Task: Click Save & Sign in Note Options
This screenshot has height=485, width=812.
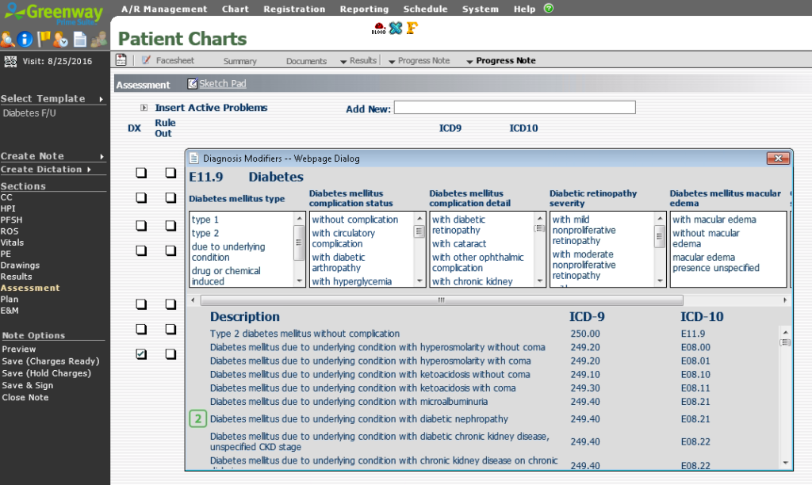Action: pos(29,385)
